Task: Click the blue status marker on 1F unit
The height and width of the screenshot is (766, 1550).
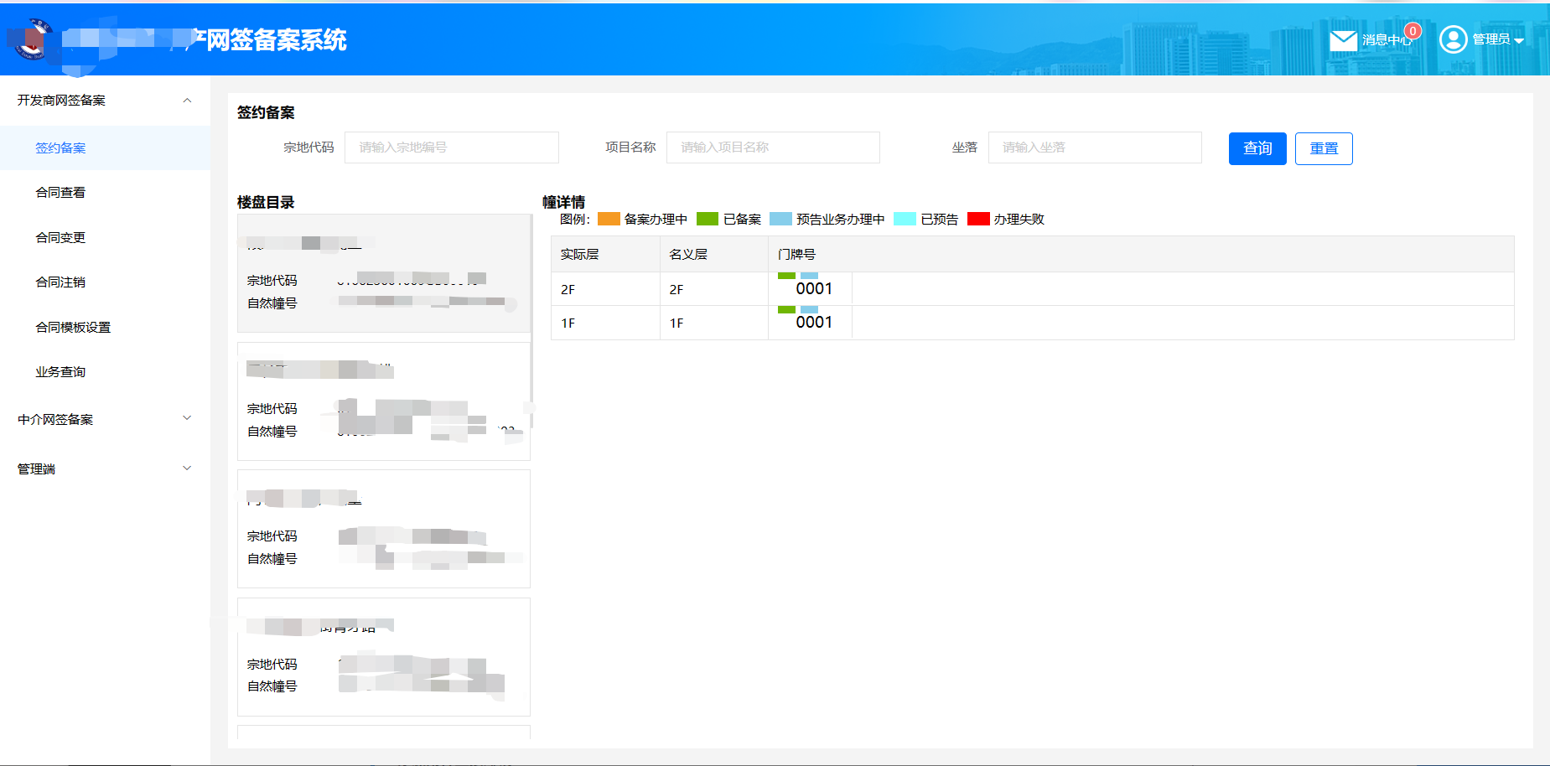Action: (809, 309)
